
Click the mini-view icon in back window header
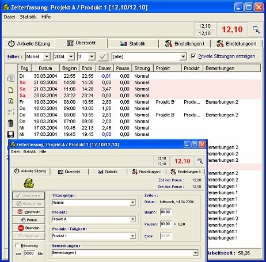coord(256,29)
